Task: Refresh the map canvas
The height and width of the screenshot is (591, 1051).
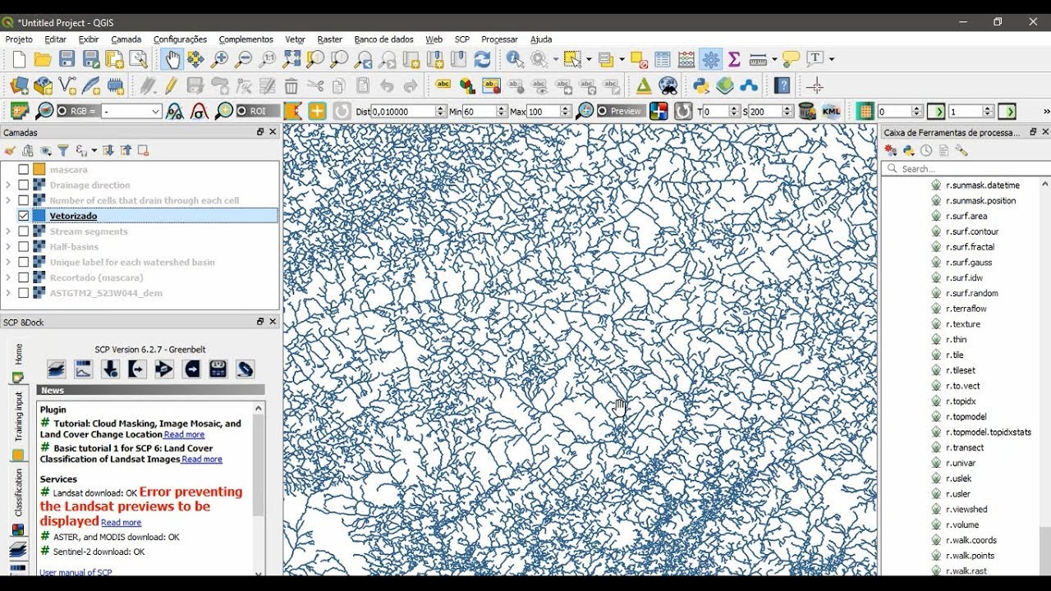Action: tap(482, 59)
